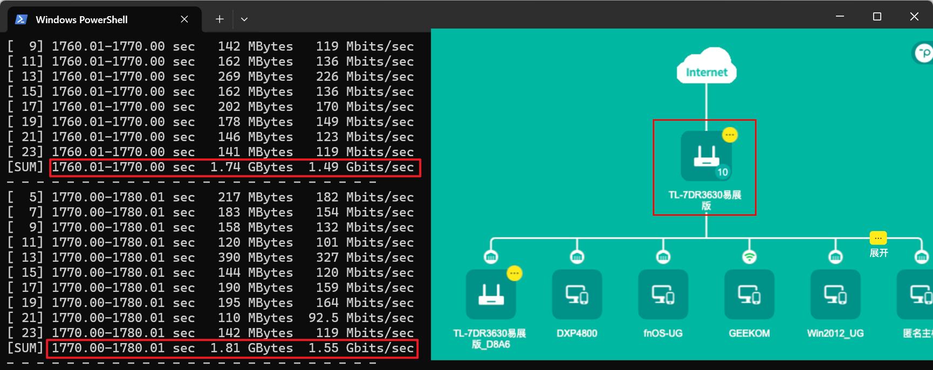Select the main TL-7DR3630 router icon
Viewport: 933px width, 370px height.
pos(706,156)
